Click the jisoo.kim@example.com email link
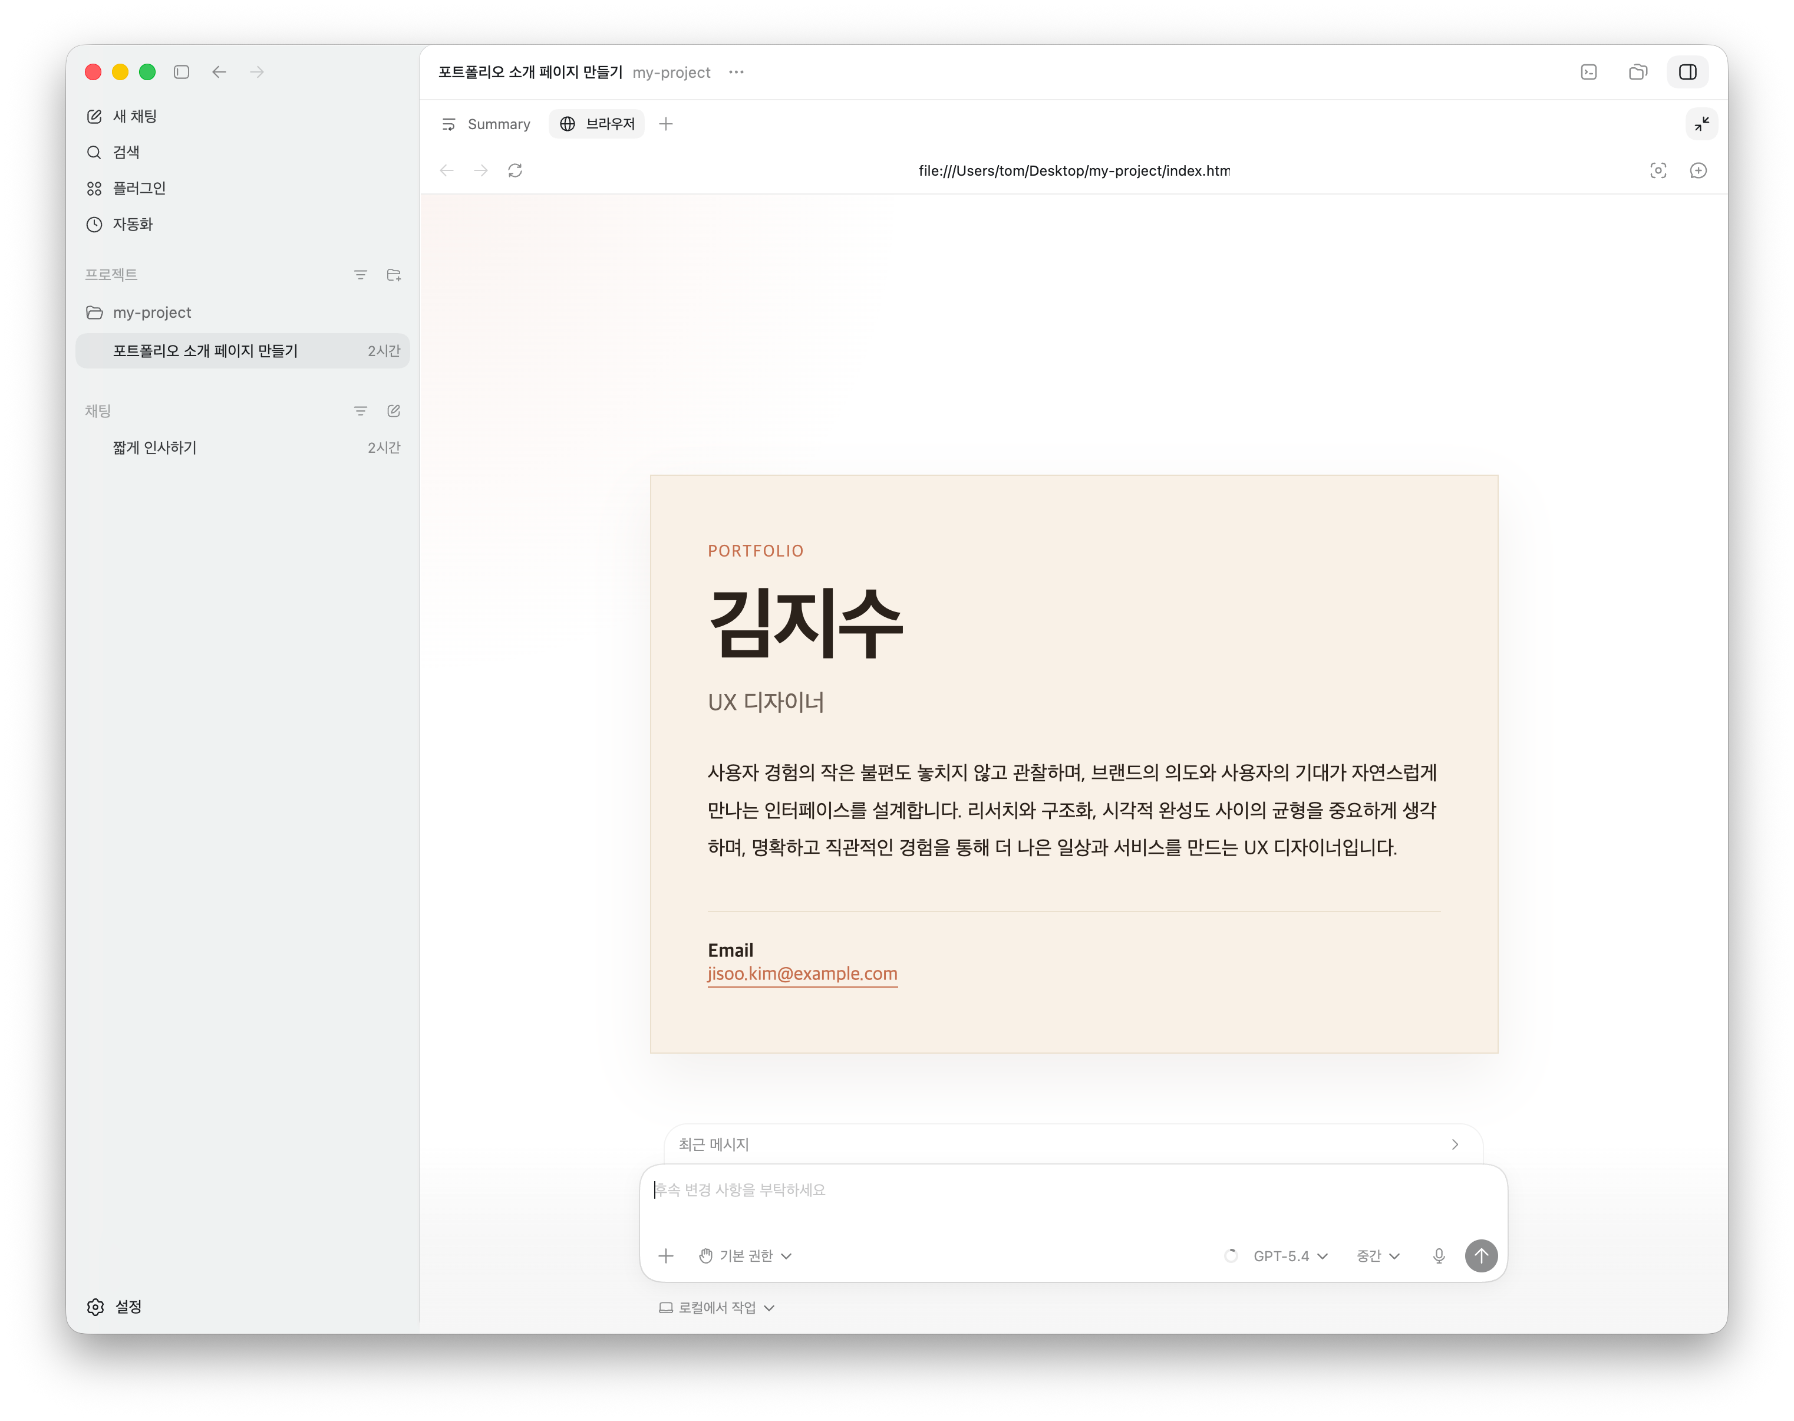 tap(802, 973)
